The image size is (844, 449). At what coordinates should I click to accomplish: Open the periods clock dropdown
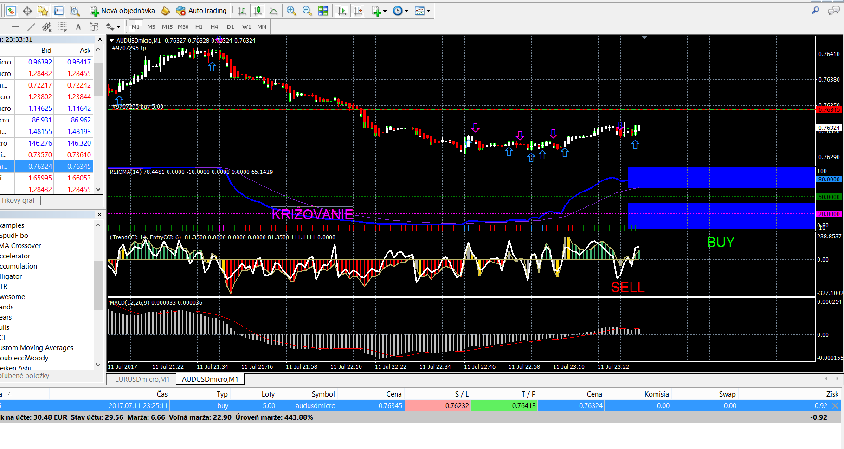(x=400, y=11)
